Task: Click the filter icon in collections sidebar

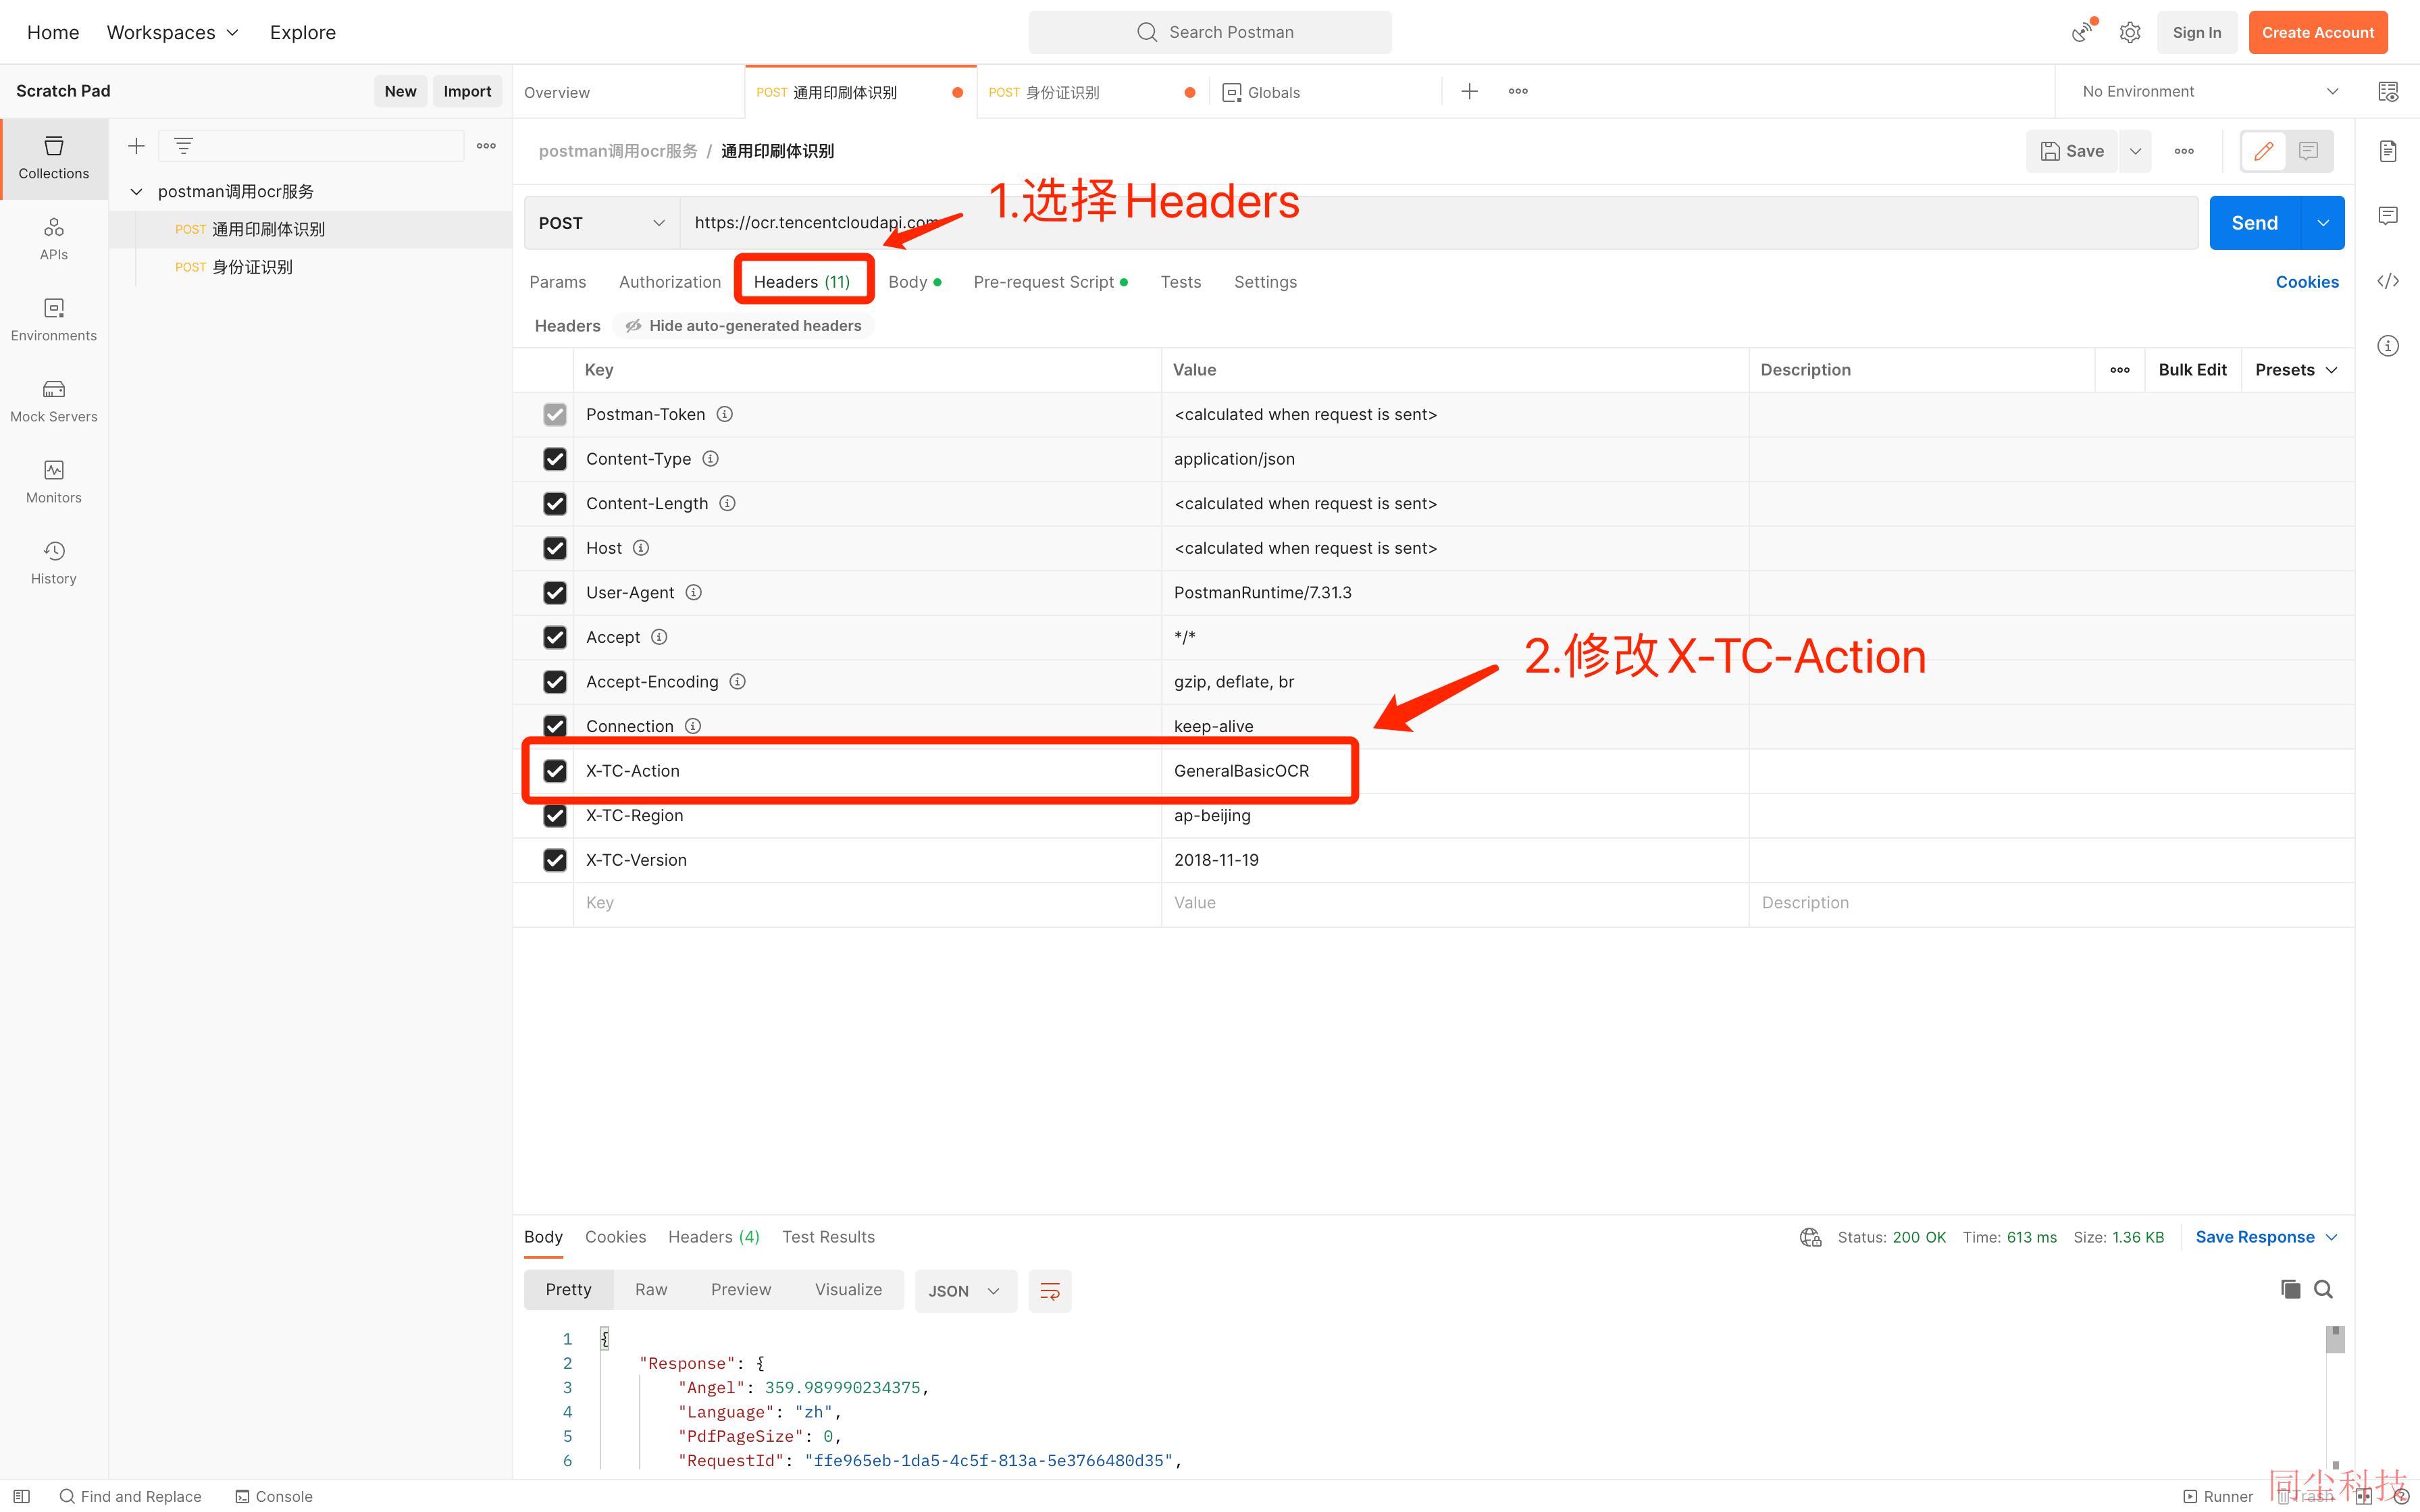Action: 183,146
